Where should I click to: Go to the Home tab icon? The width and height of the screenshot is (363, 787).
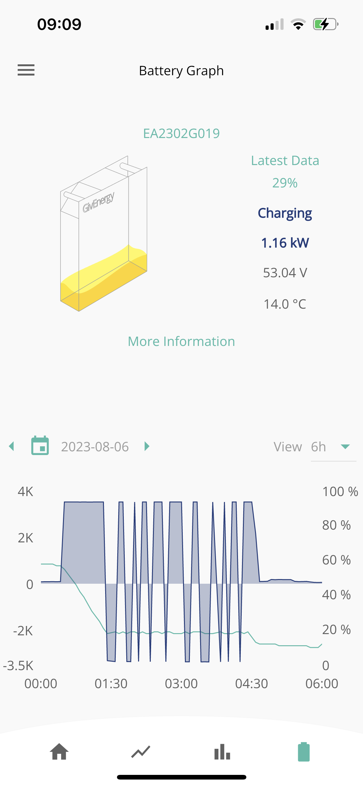click(59, 752)
